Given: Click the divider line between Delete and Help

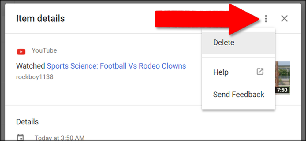Looking at the screenshot, I should 238,58.
